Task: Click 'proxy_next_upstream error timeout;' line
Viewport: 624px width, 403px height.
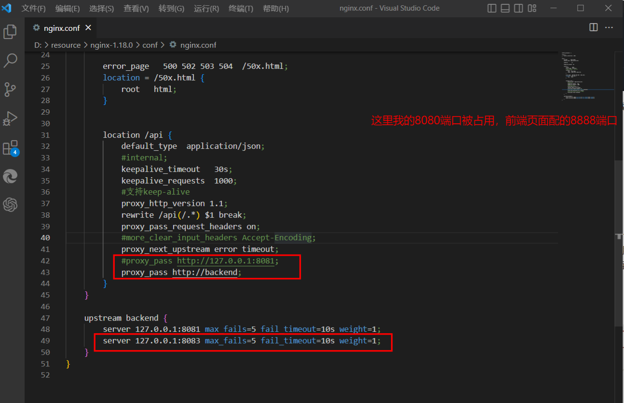Action: click(x=200, y=249)
